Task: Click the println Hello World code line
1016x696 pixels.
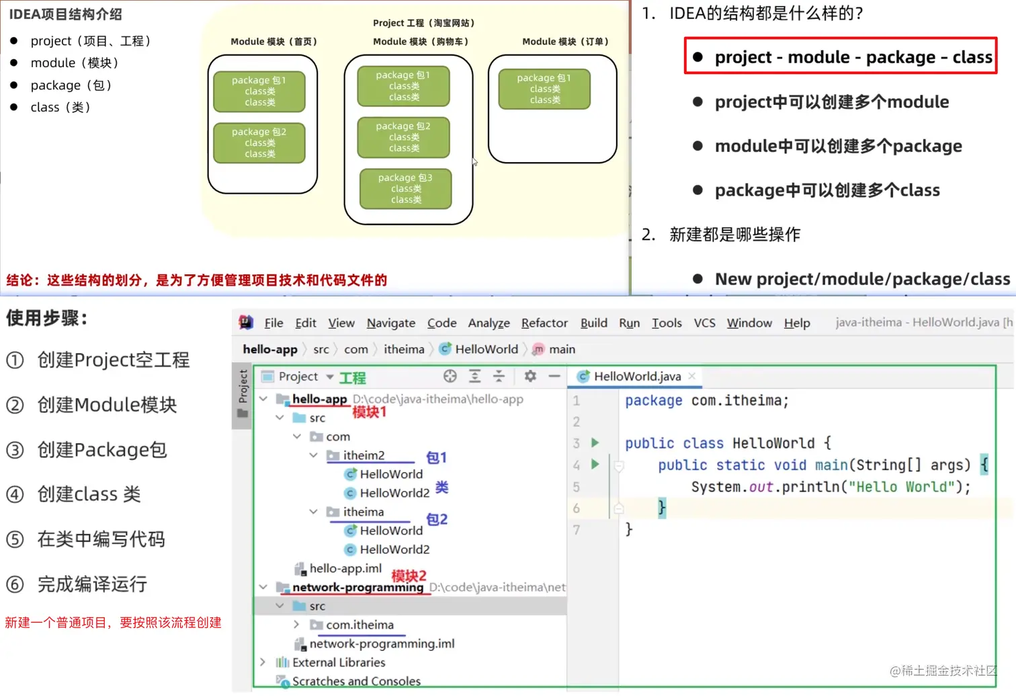Action: (831, 487)
